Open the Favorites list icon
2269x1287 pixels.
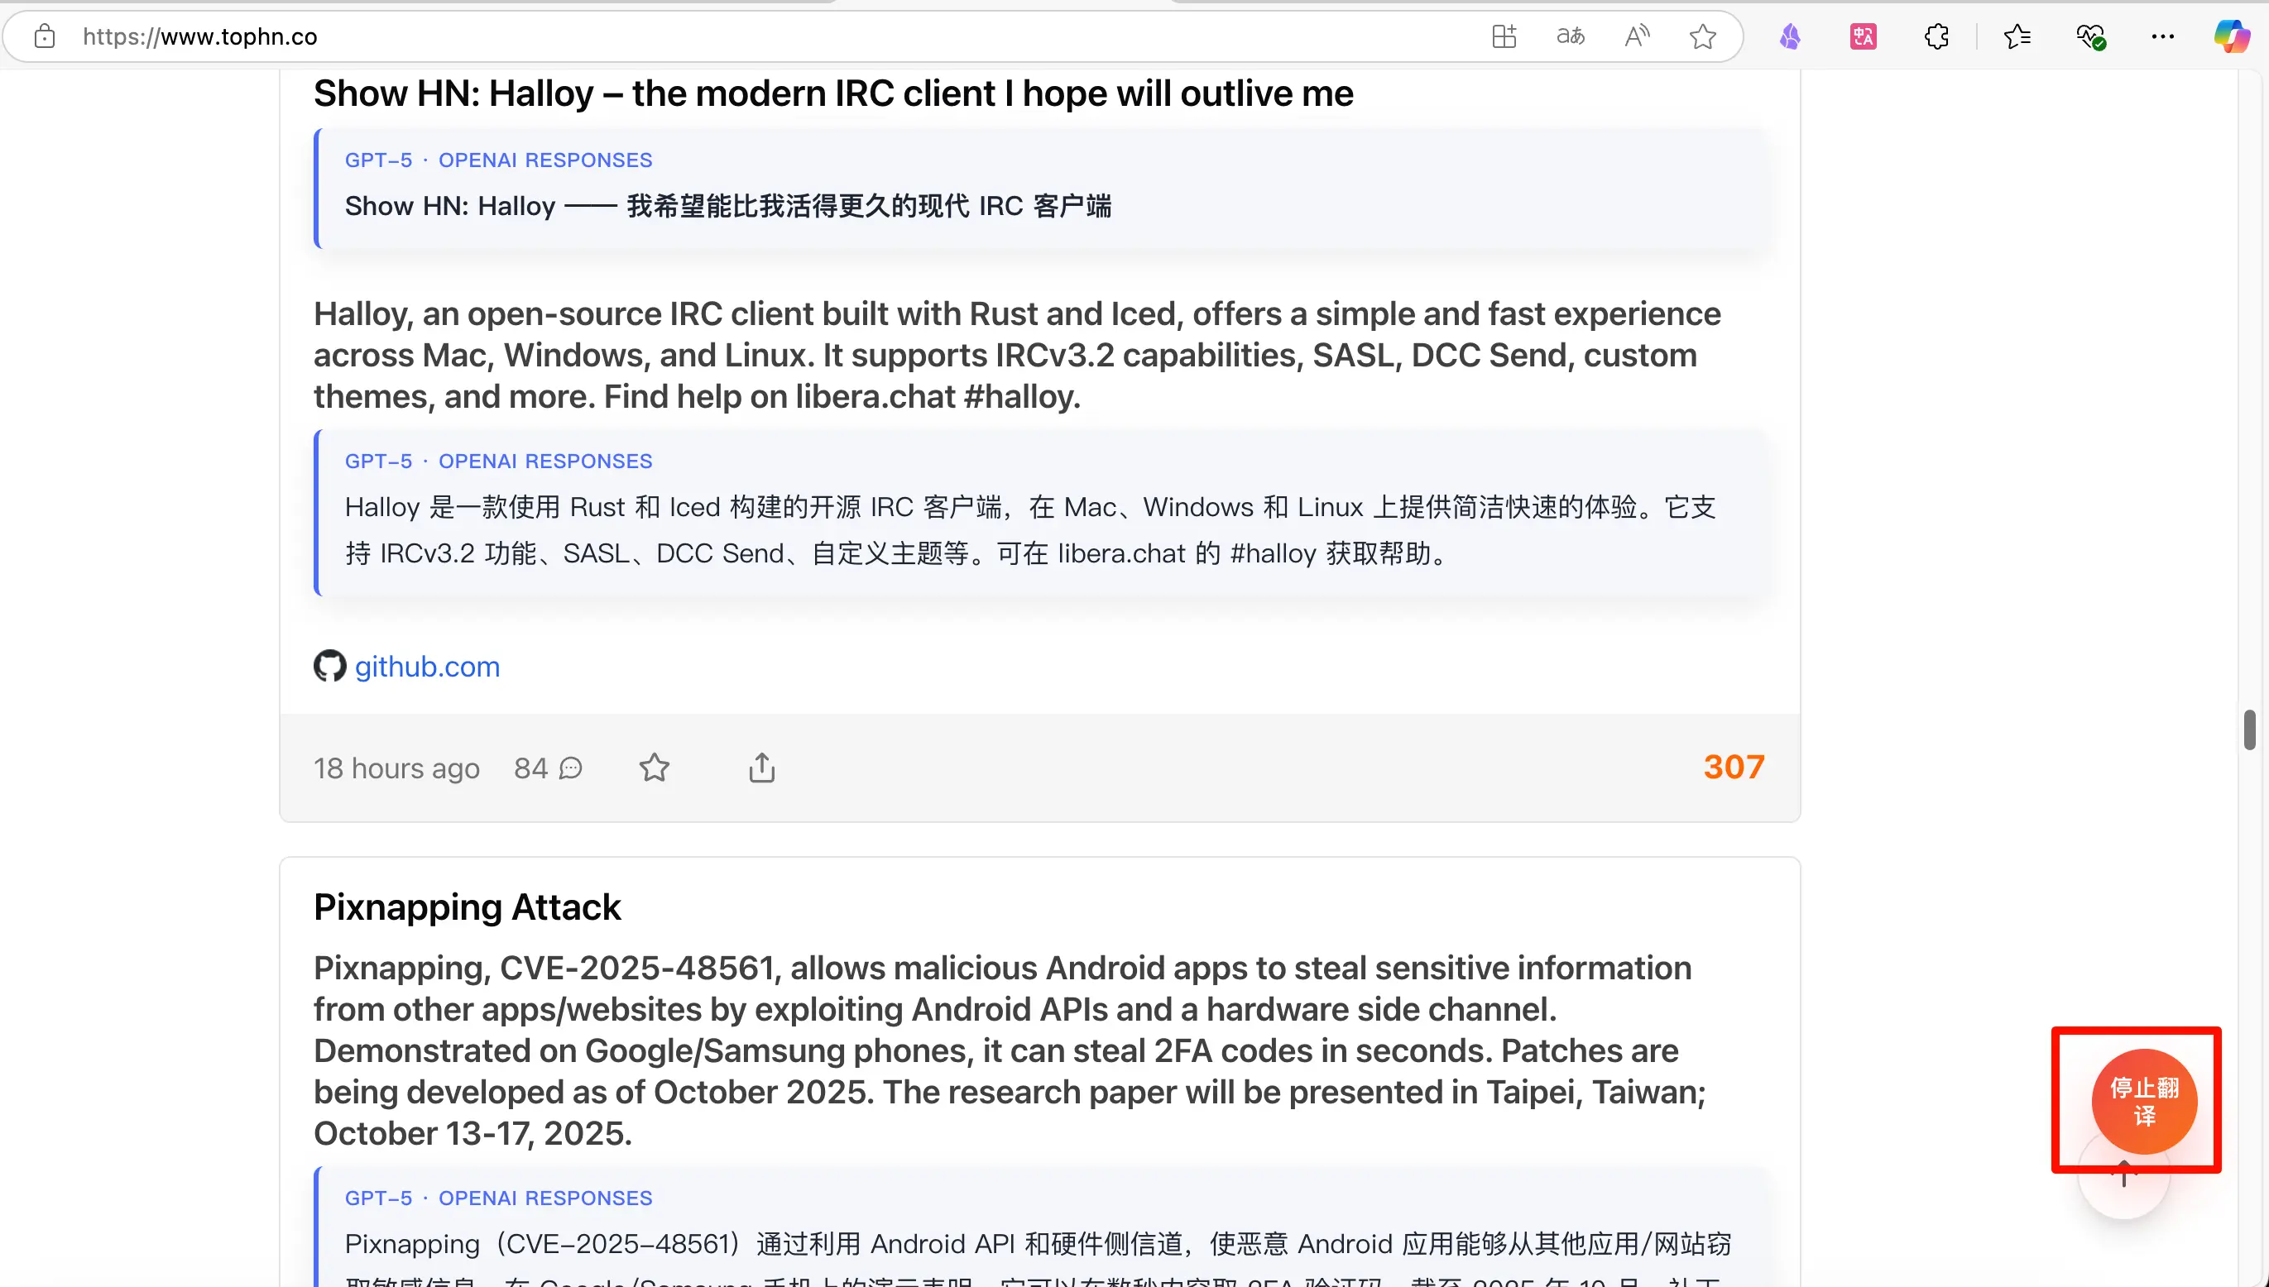point(2017,36)
